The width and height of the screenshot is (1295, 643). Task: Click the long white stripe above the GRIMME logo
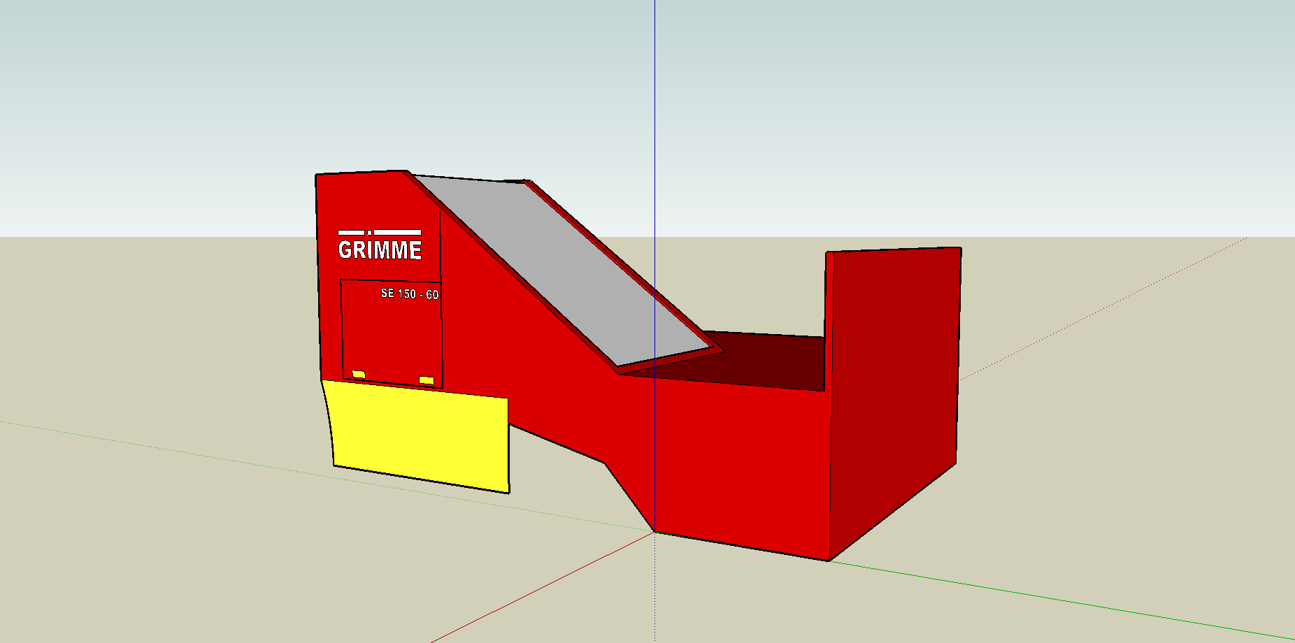(398, 232)
